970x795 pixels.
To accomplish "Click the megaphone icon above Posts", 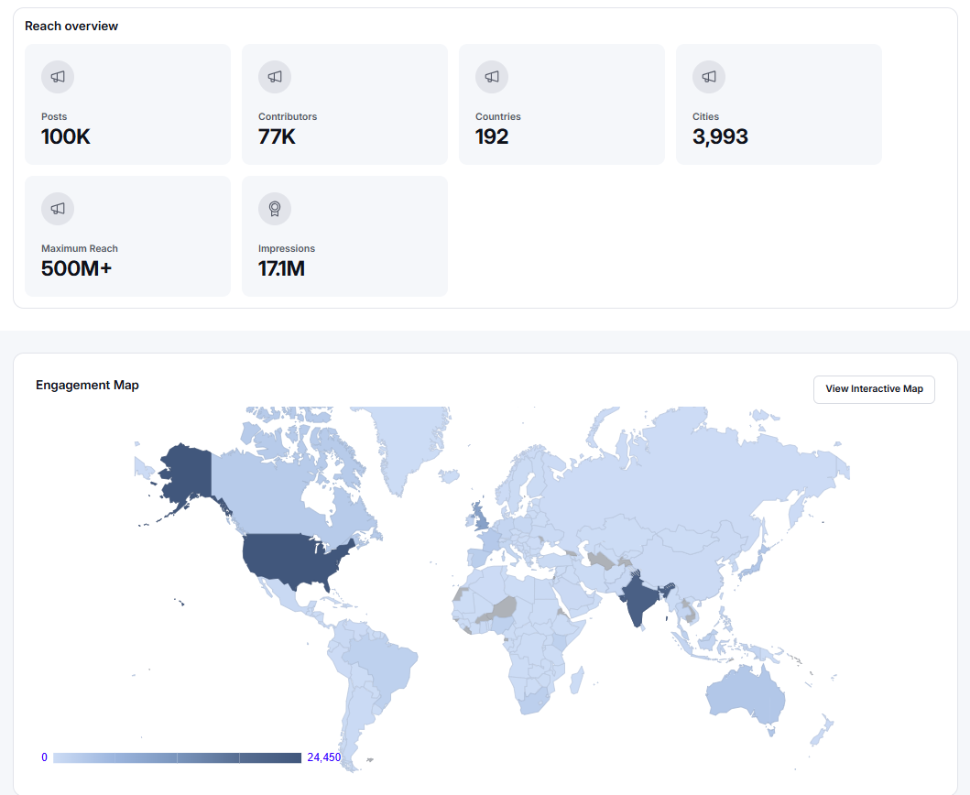I will (x=58, y=77).
